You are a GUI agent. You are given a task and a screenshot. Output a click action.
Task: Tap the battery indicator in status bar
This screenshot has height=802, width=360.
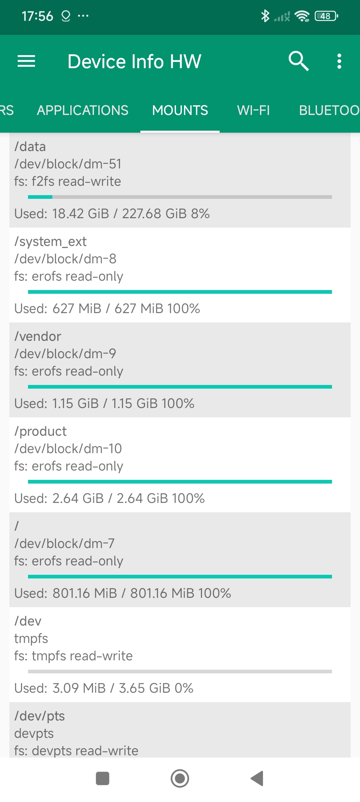(x=326, y=16)
